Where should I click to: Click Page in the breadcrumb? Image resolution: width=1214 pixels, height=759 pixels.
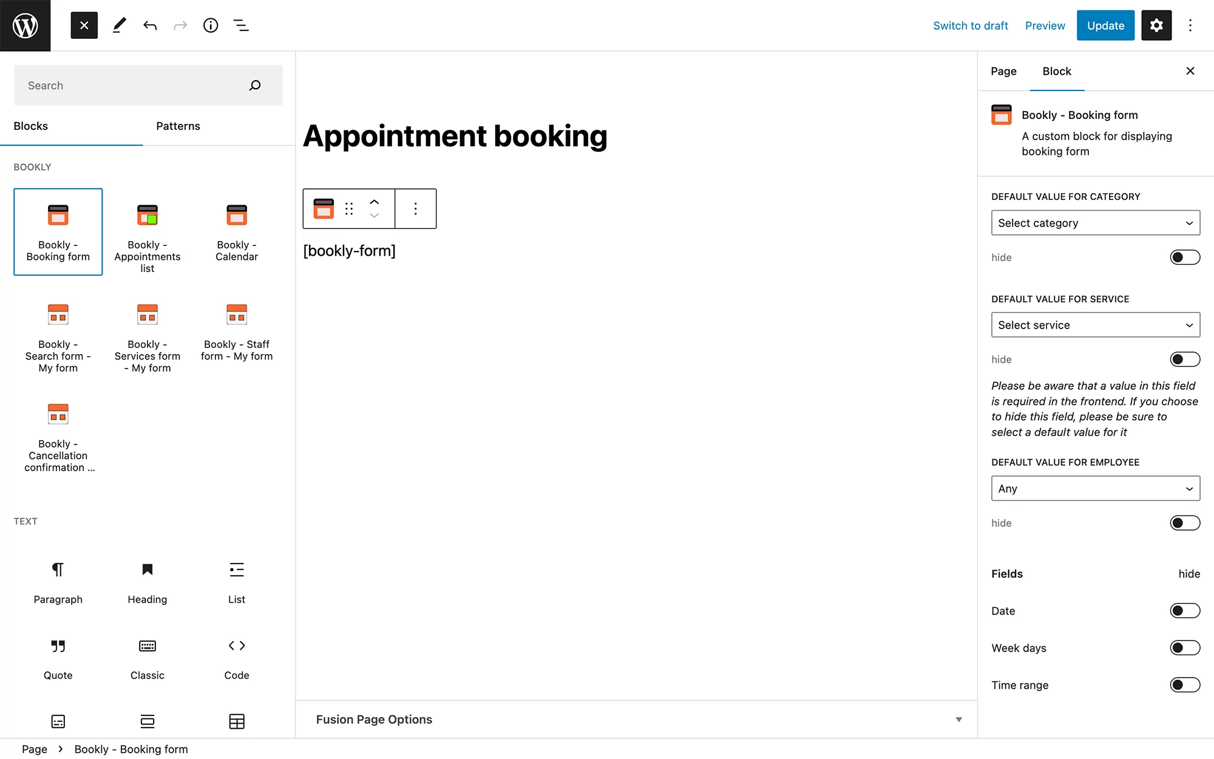point(35,749)
